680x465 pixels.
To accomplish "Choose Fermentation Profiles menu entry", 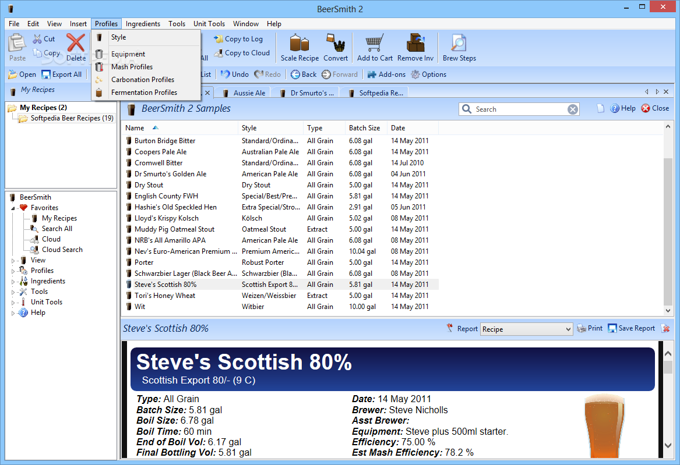I will point(146,92).
